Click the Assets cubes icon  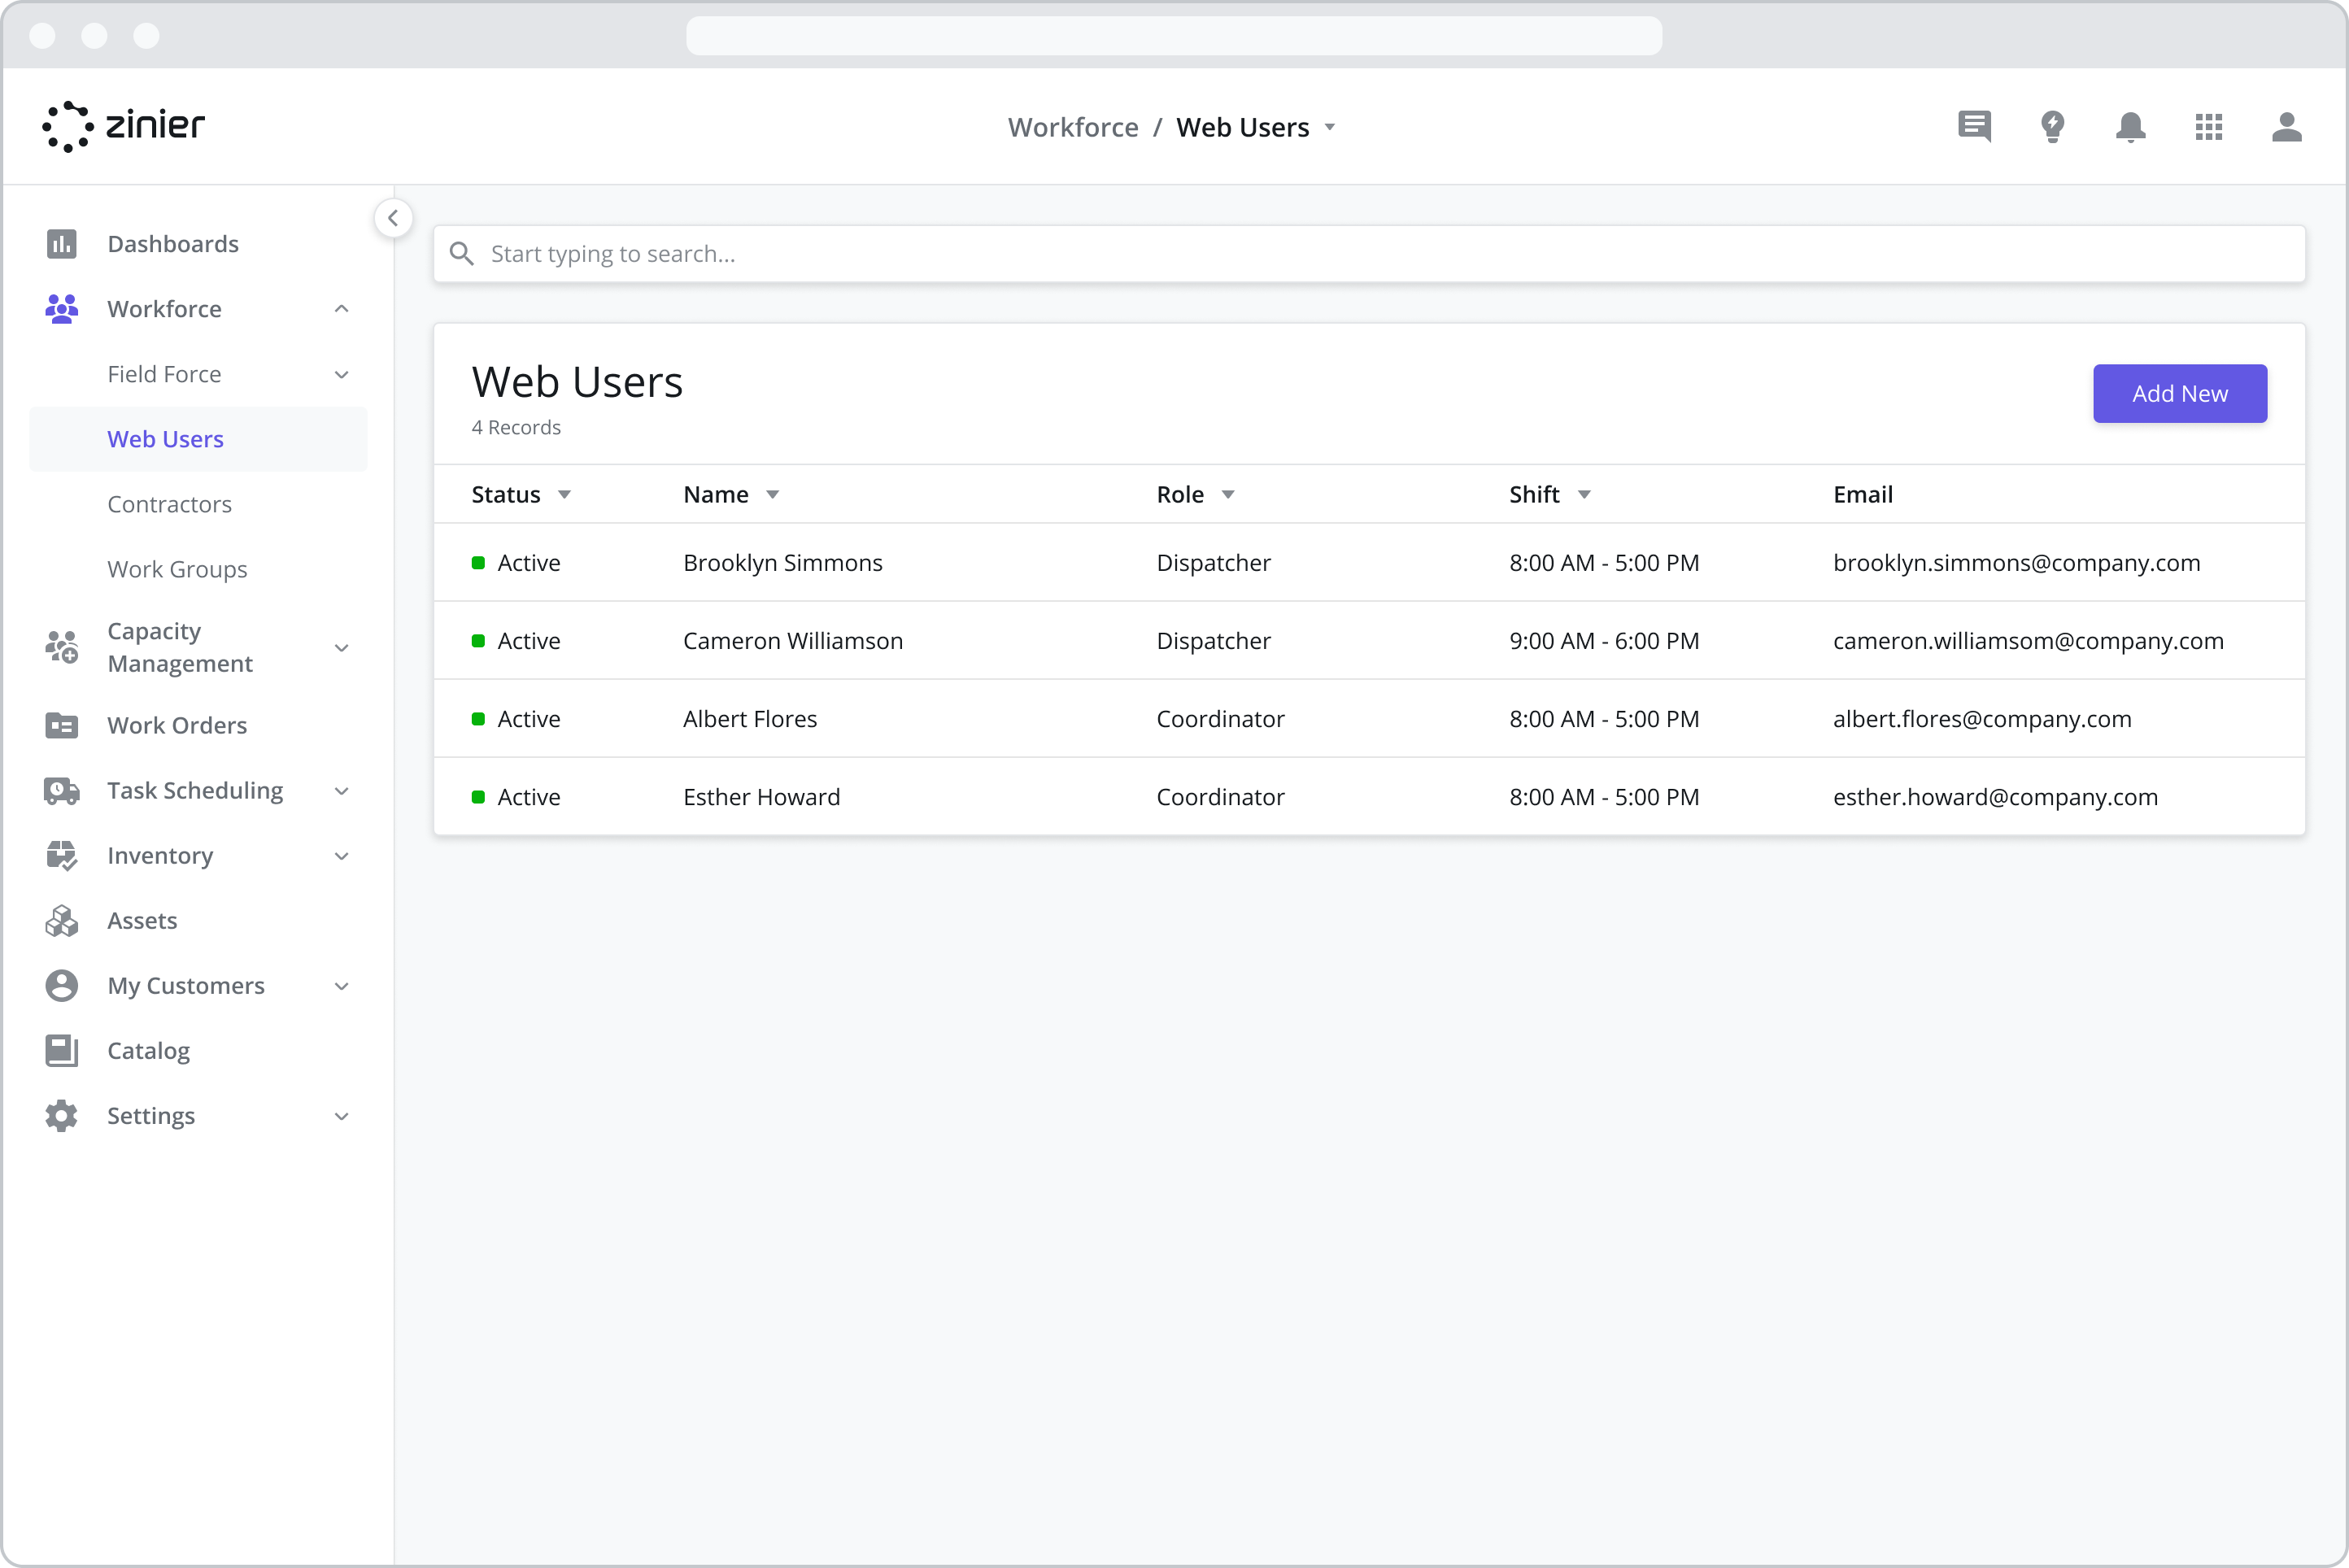point(61,920)
